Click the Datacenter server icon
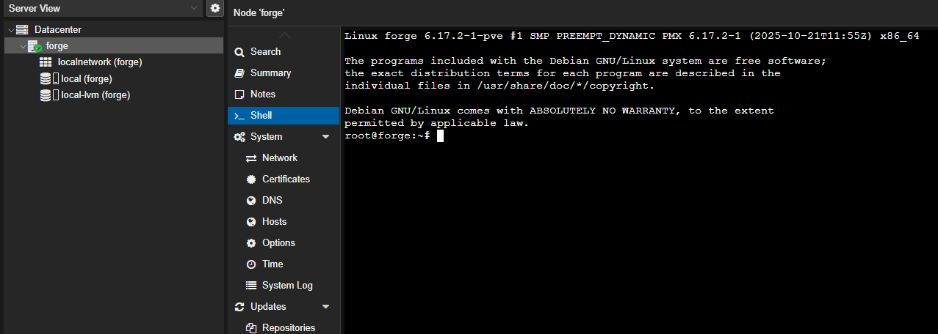Screen dimensions: 938x334 22,30
